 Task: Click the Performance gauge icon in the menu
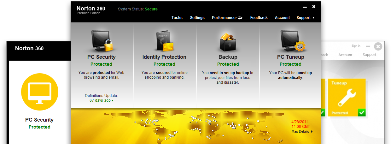240,18
